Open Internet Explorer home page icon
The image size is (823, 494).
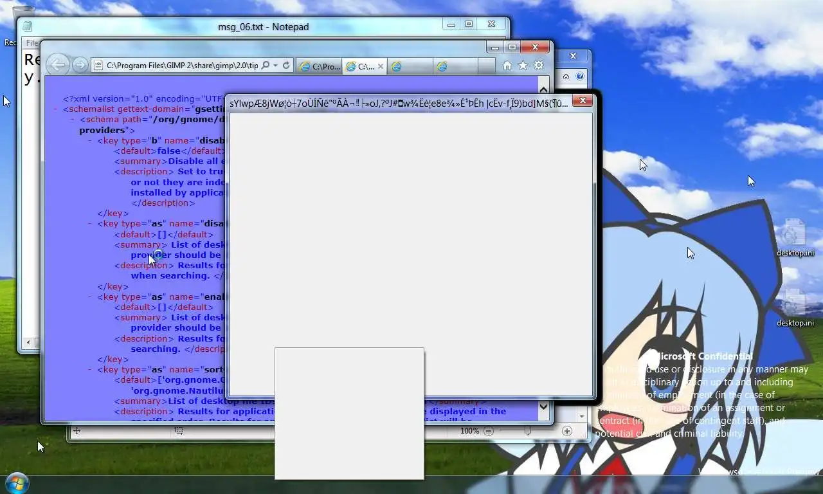507,66
